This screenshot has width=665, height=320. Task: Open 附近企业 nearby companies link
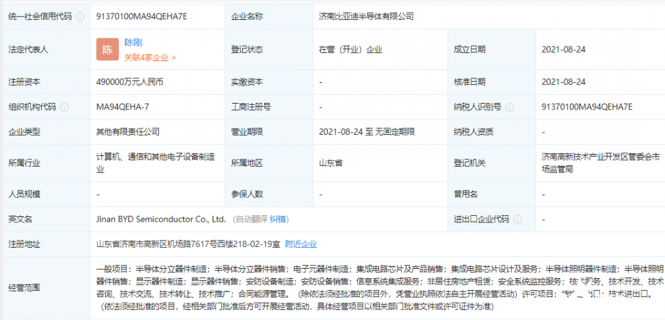coord(301,244)
